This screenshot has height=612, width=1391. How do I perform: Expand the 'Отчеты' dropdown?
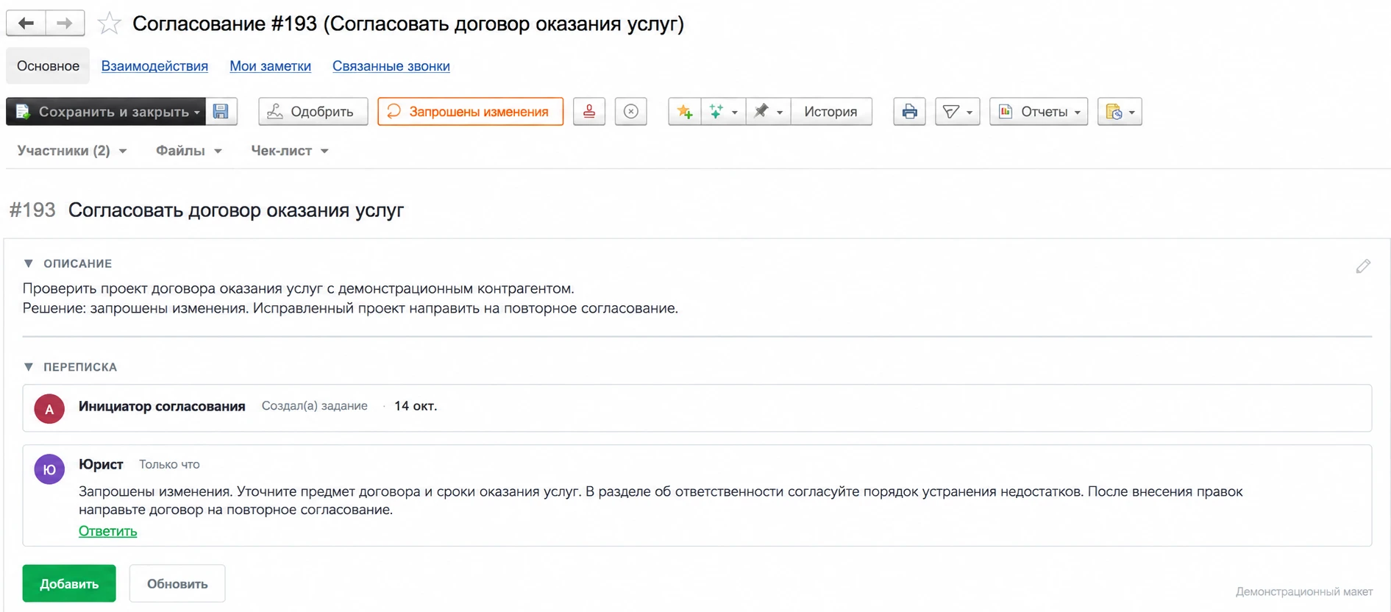click(1039, 112)
